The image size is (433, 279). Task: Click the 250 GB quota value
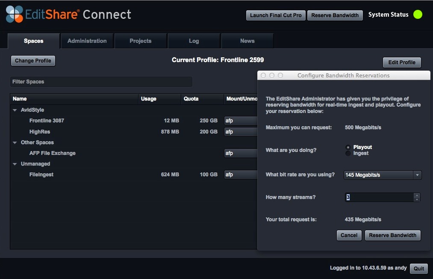click(x=209, y=121)
